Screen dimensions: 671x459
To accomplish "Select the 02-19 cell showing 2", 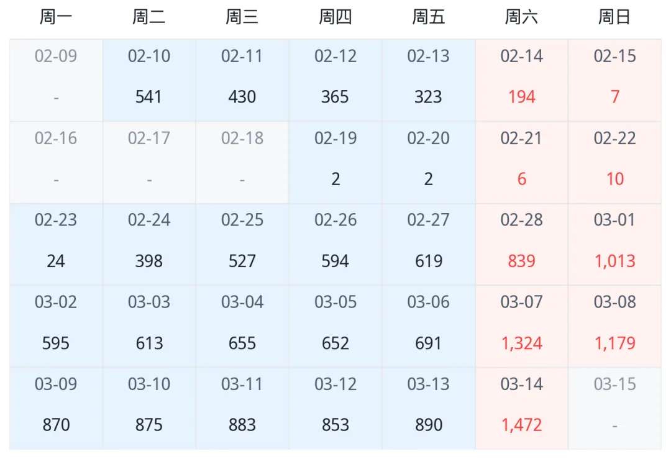I will click(335, 163).
